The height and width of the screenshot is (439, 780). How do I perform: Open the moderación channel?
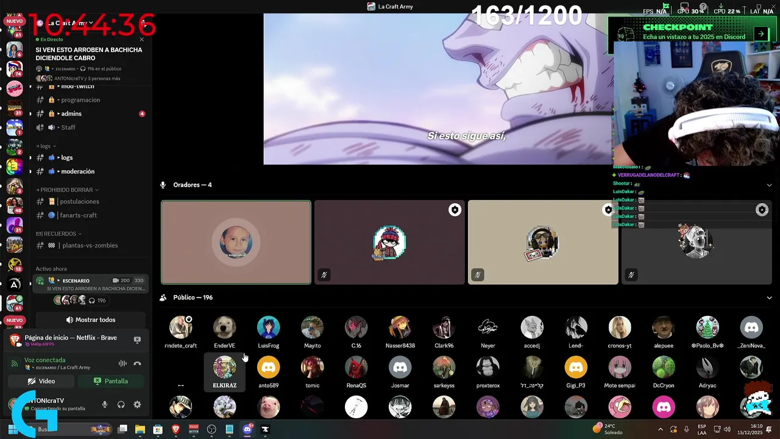point(91,171)
